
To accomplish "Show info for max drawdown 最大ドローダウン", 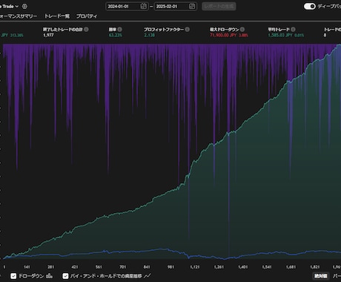I will pyautogui.click(x=242, y=30).
